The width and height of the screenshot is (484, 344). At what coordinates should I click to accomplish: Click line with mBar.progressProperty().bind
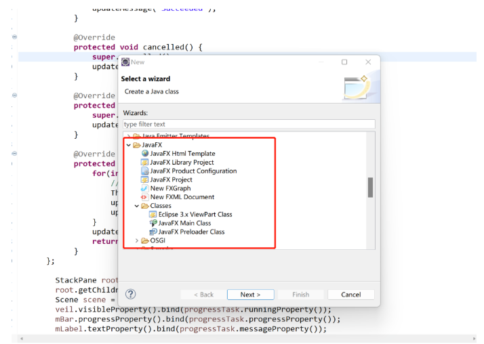197,319
